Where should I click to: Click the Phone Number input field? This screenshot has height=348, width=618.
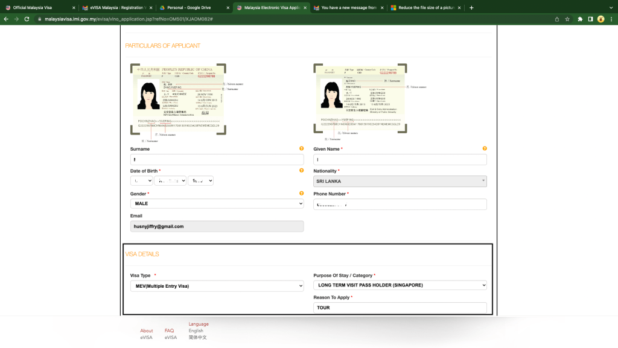400,204
